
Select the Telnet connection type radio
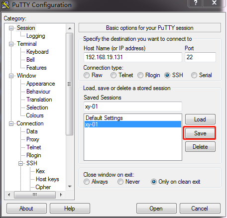(x=113, y=75)
